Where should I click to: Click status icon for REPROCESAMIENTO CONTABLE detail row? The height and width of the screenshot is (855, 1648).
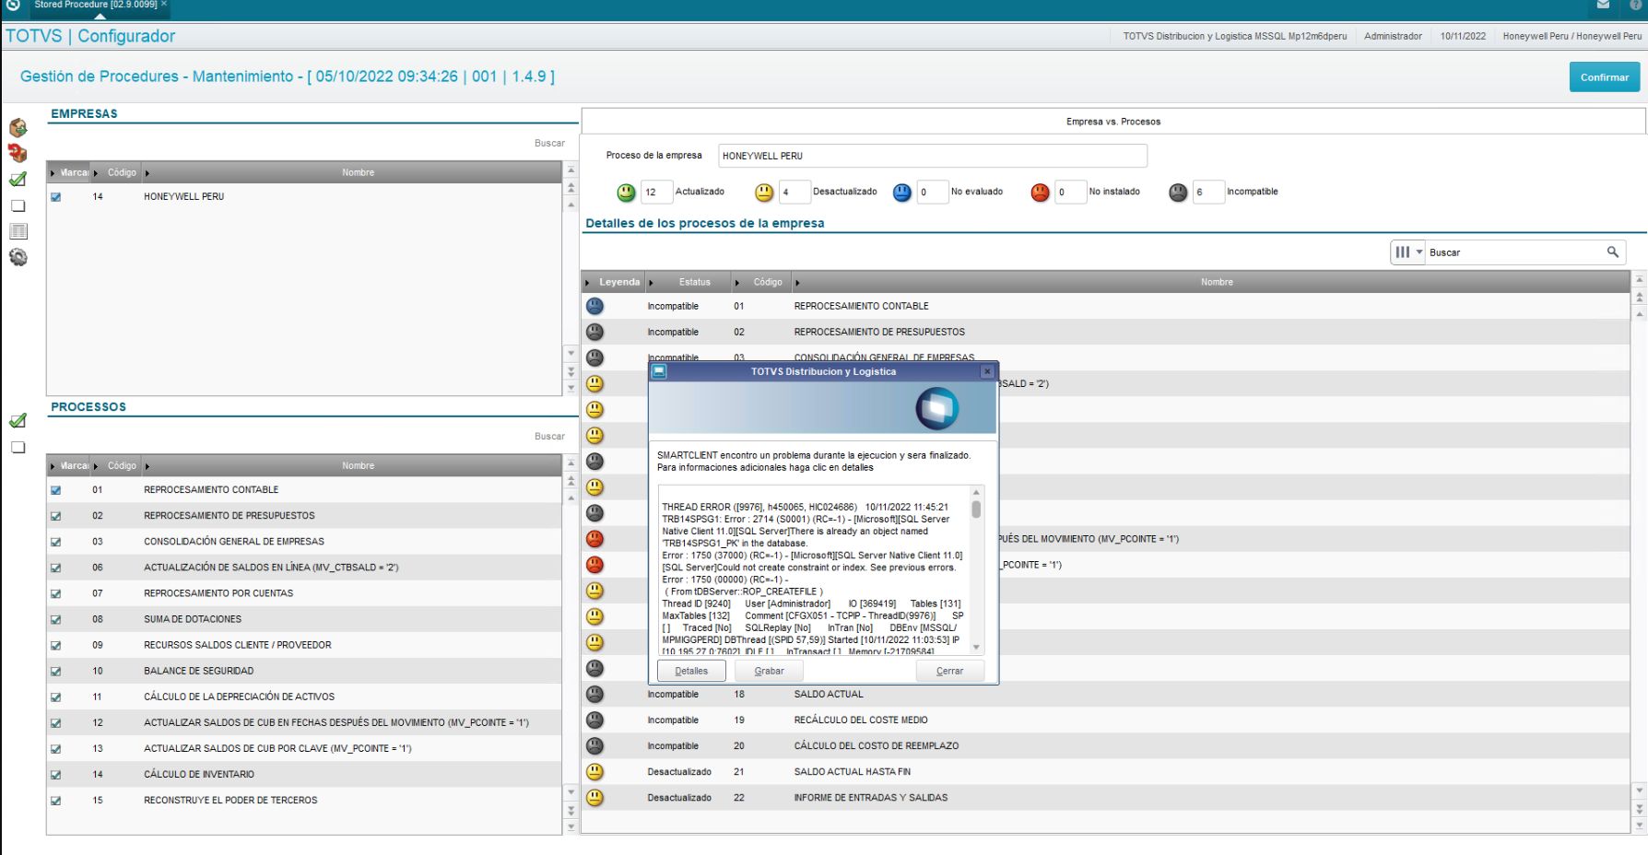(595, 306)
